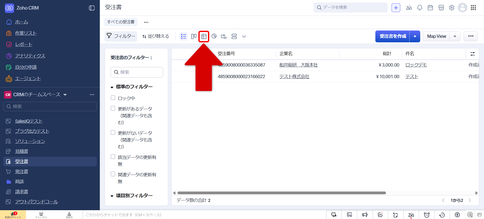Screen dimensions: 484x219
Task: Open アナリティクス in the sidebar
Action: pyautogui.click(x=30, y=56)
